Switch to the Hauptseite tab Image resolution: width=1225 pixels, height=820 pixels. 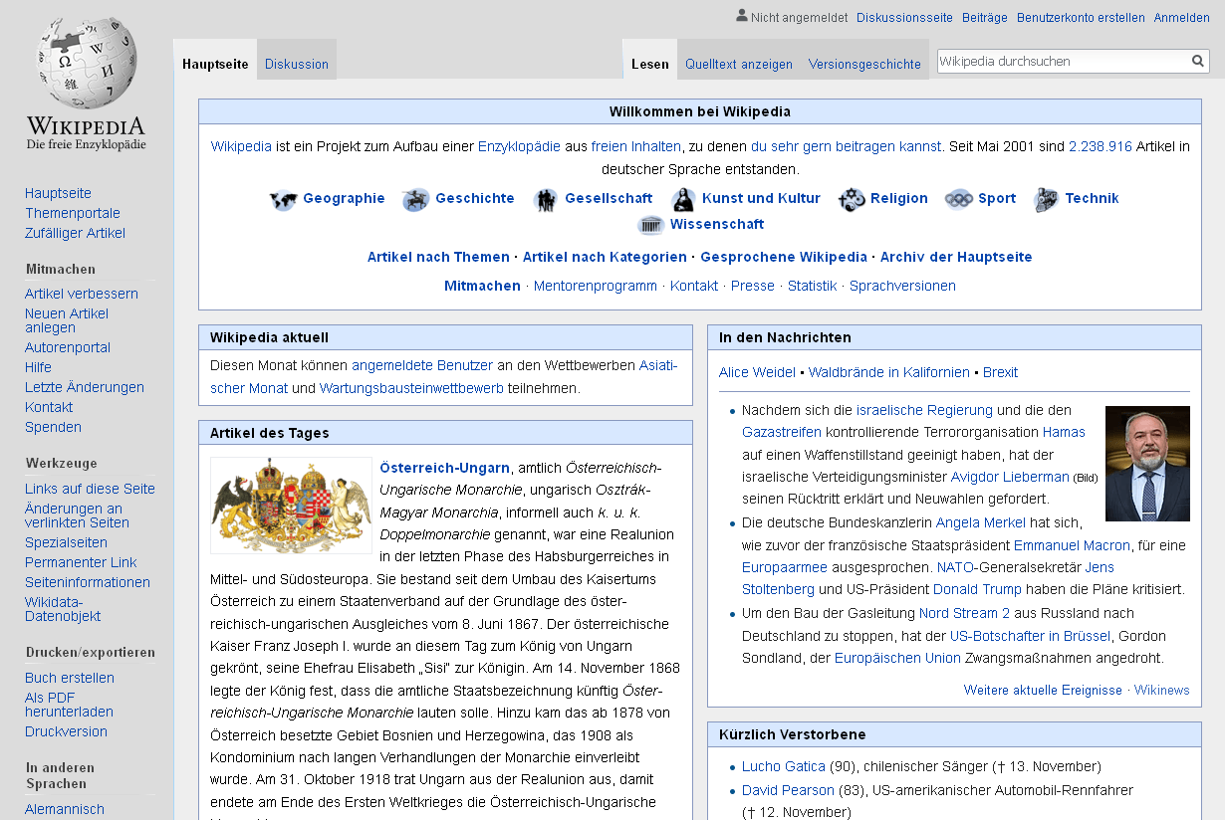[x=215, y=64]
